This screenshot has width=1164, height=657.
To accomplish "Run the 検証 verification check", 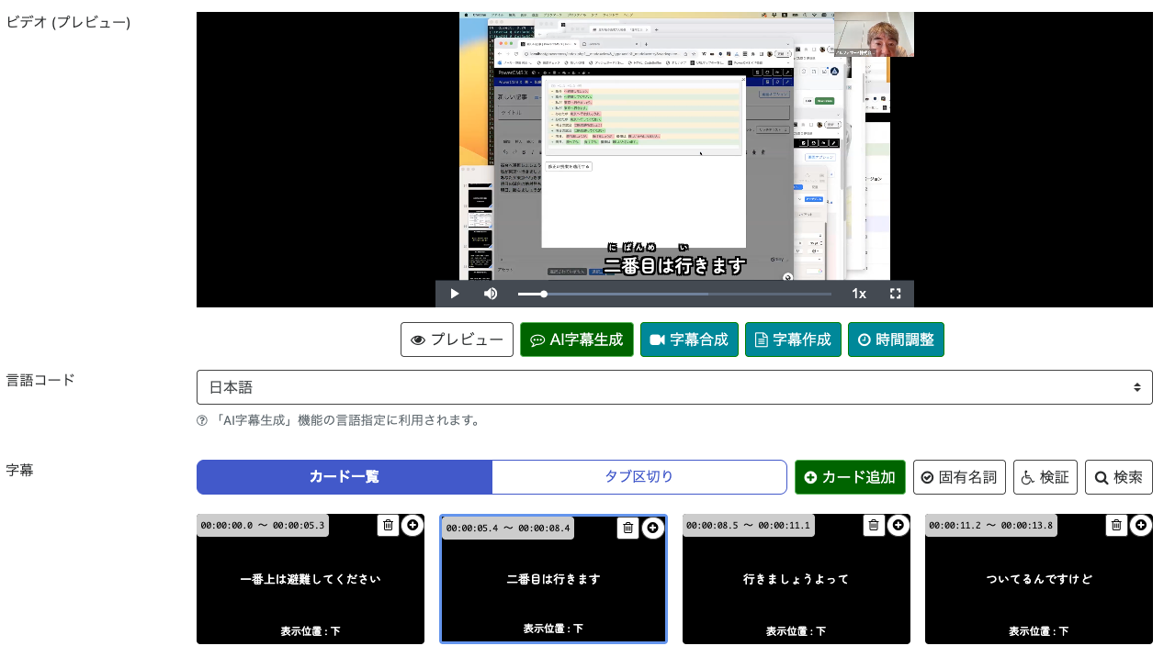I will pyautogui.click(x=1045, y=477).
